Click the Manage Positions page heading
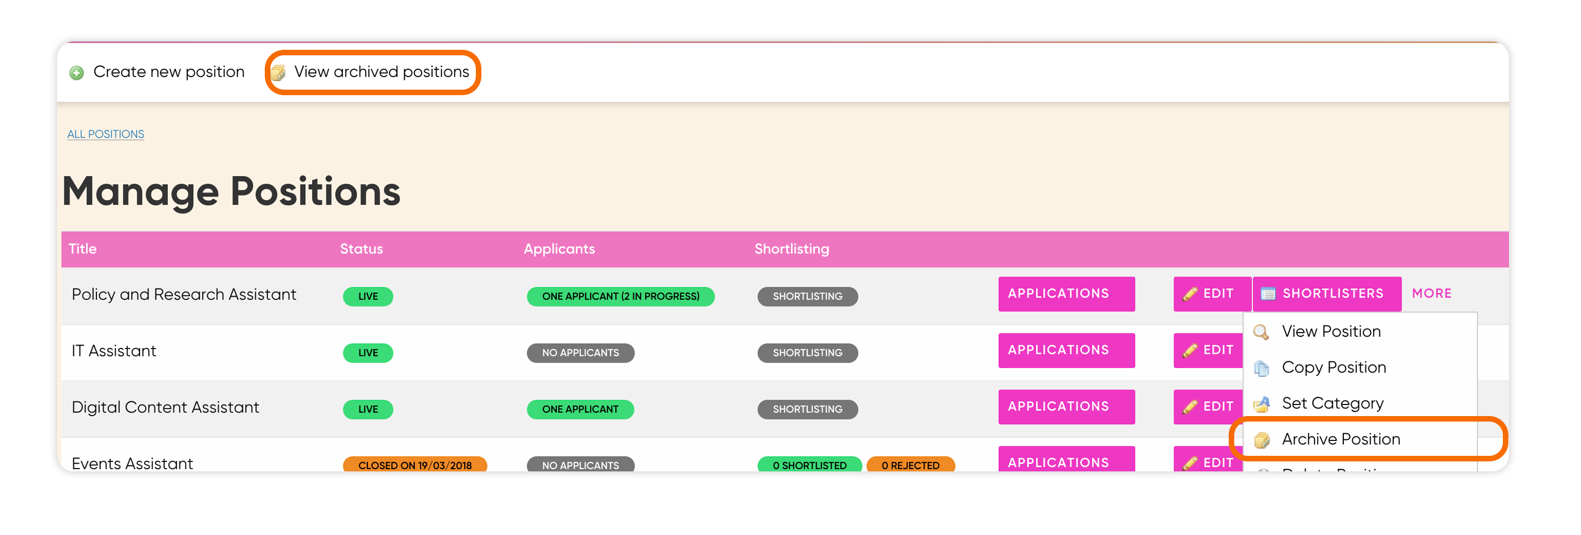This screenshot has height=535, width=1581. (232, 191)
